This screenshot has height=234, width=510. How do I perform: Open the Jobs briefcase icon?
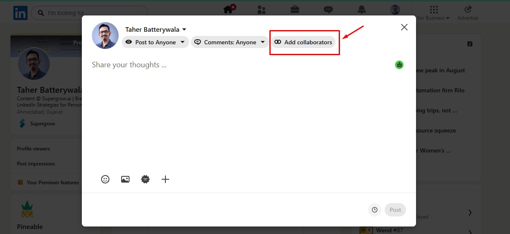295,9
